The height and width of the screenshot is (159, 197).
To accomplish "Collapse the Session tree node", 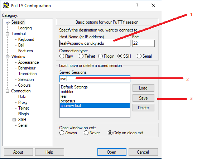I will click(x=7, y=22).
